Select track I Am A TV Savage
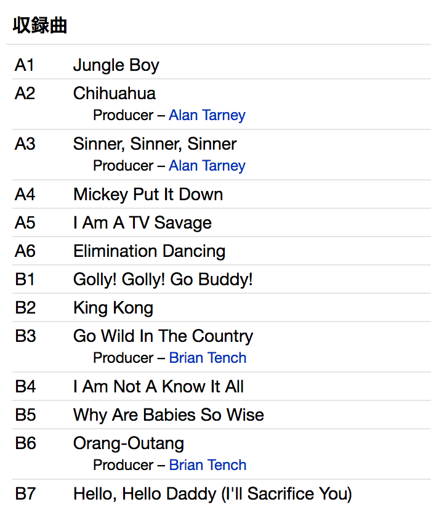Viewport: 431px width, 523px height. 142,223
